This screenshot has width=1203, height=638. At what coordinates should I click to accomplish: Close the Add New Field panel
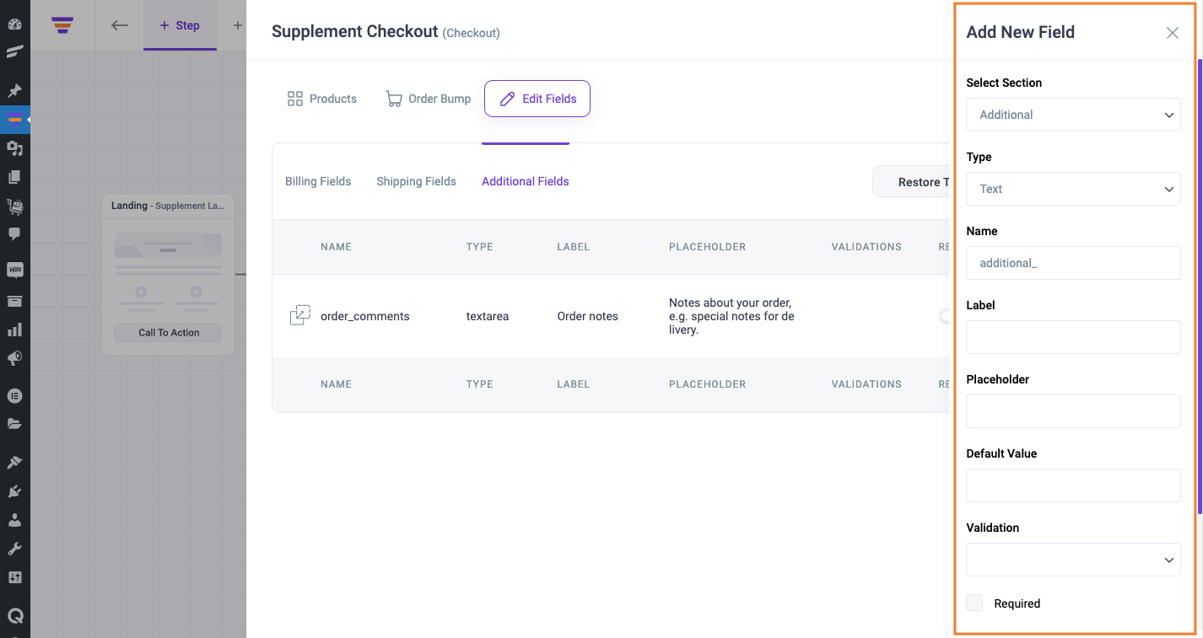(x=1173, y=33)
